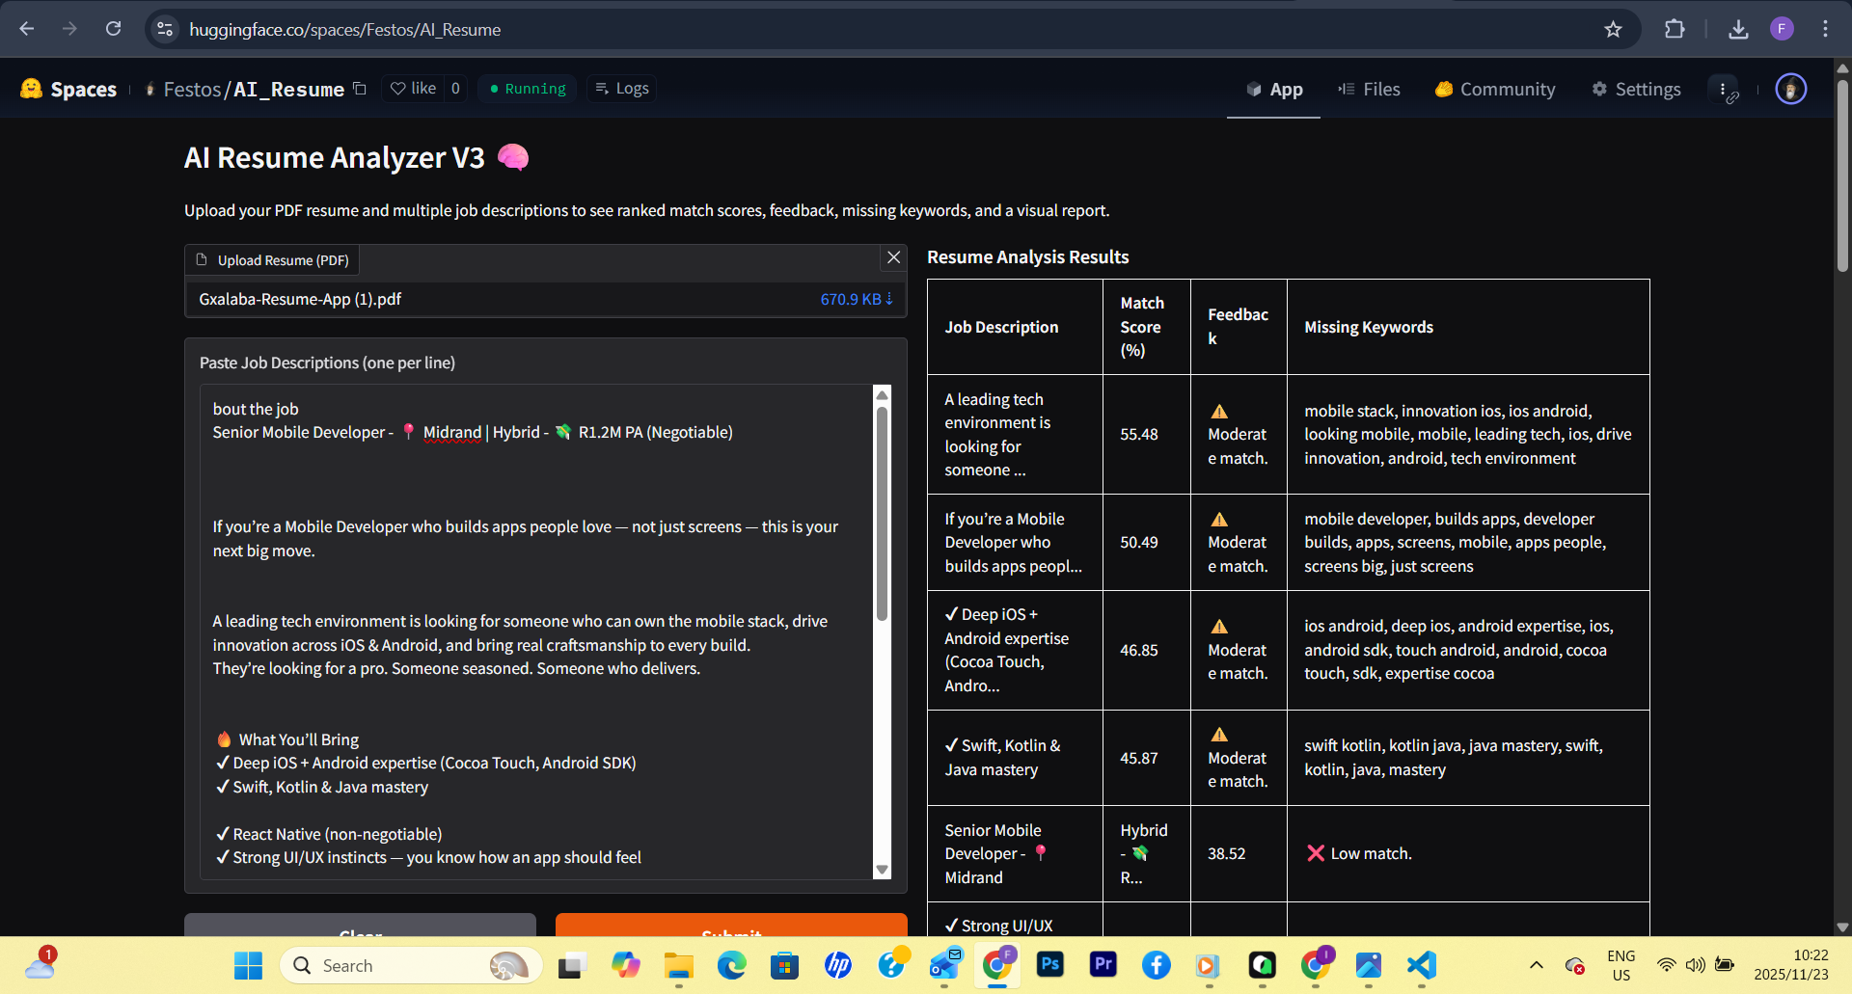The image size is (1852, 994).
Task: Bookmark this page with the star icon
Action: click(1613, 29)
